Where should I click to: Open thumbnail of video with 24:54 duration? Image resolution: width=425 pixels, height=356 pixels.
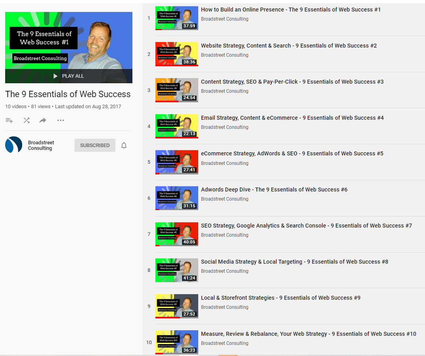click(x=177, y=90)
